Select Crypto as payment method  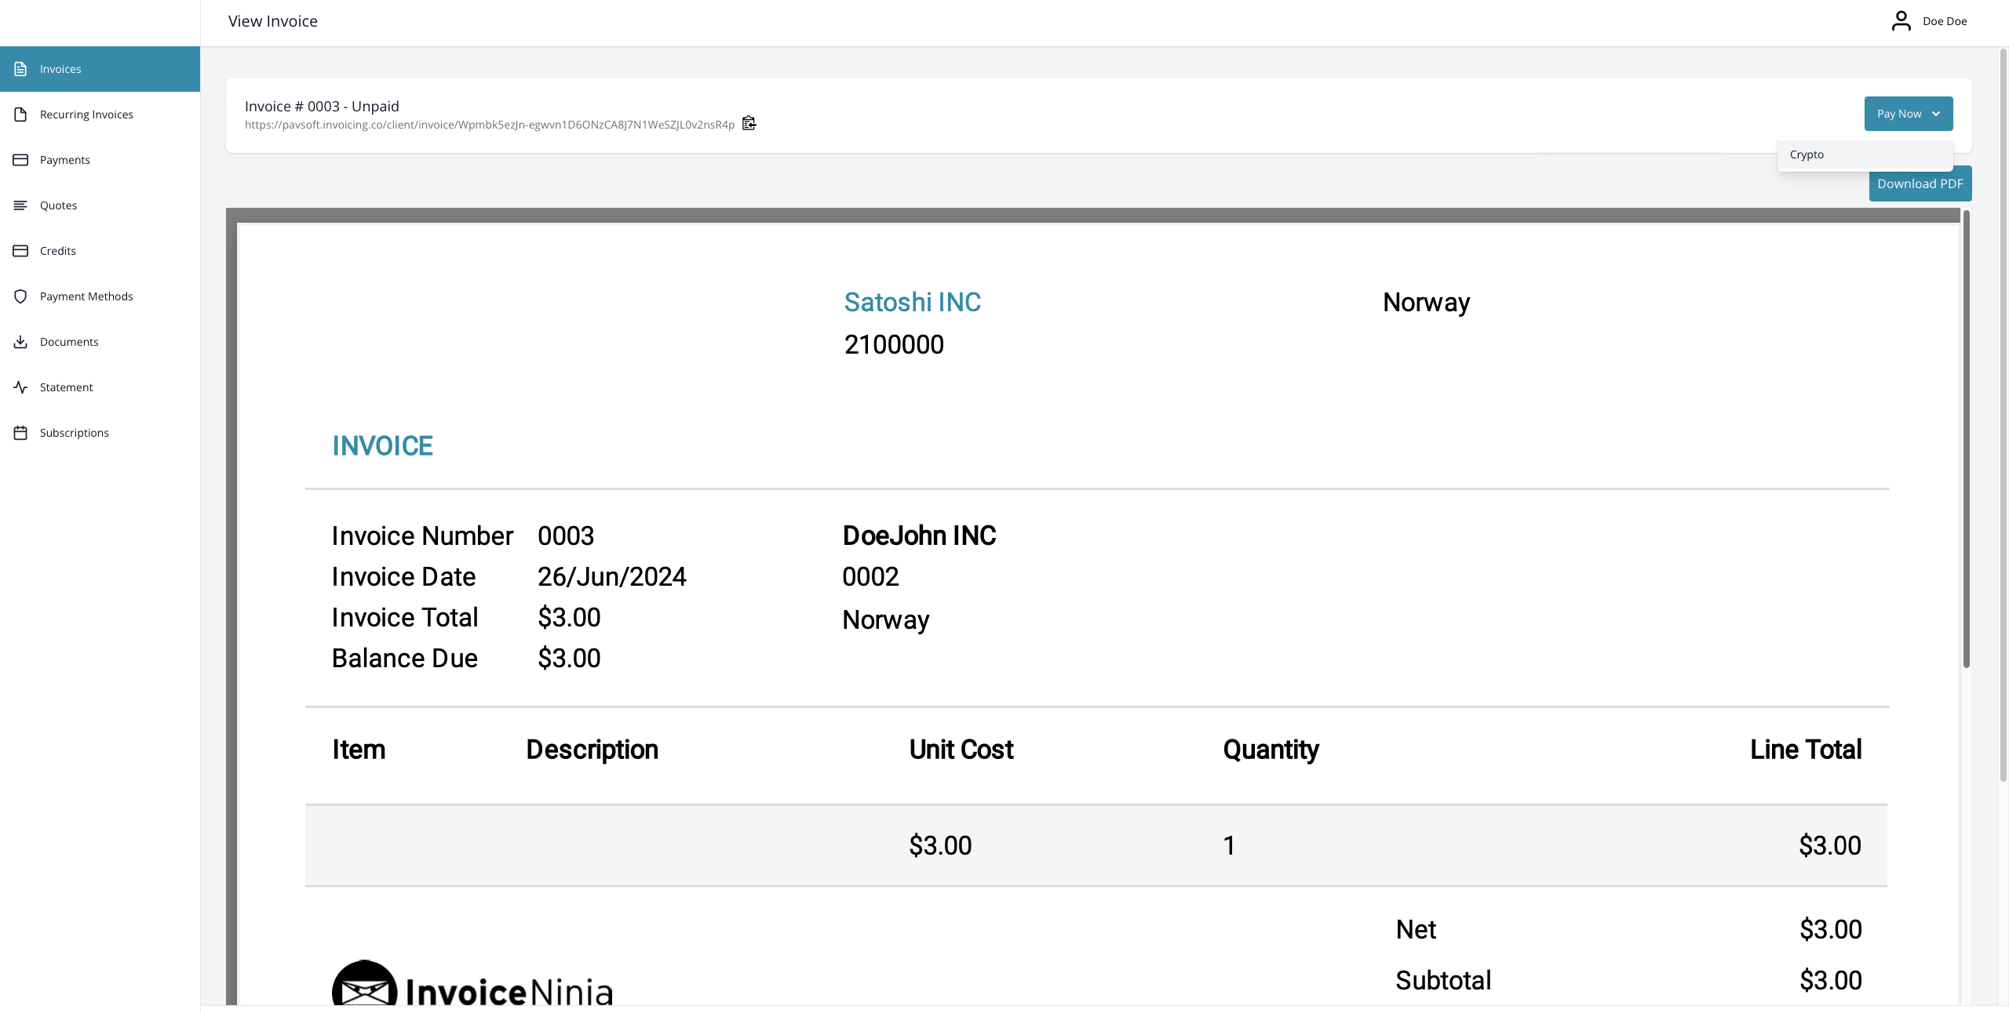pos(1807,154)
